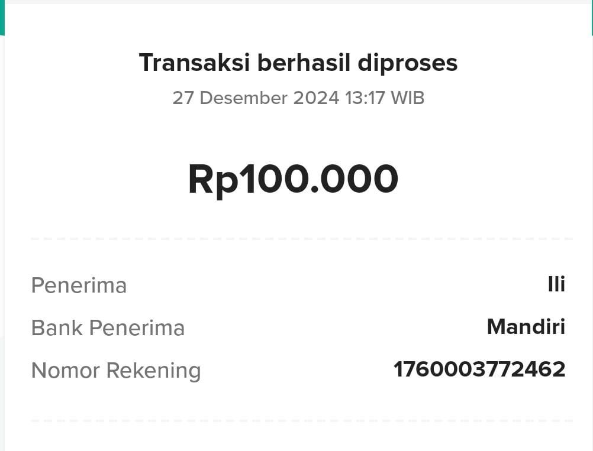Click the "Bank Penerima" field label
Image resolution: width=593 pixels, height=451 pixels.
(108, 328)
